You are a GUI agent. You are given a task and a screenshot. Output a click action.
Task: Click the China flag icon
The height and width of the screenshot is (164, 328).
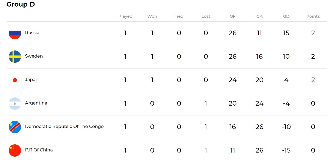15,150
